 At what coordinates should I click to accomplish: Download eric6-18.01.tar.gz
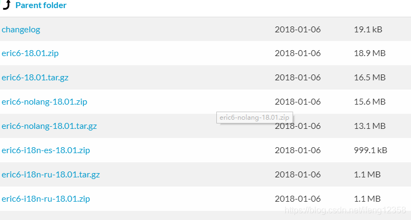pyautogui.click(x=35, y=78)
